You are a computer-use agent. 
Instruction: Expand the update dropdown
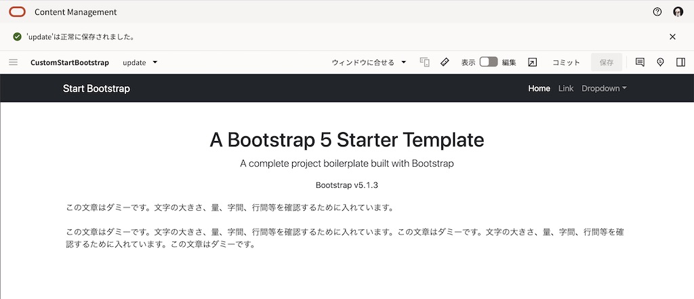coord(140,62)
